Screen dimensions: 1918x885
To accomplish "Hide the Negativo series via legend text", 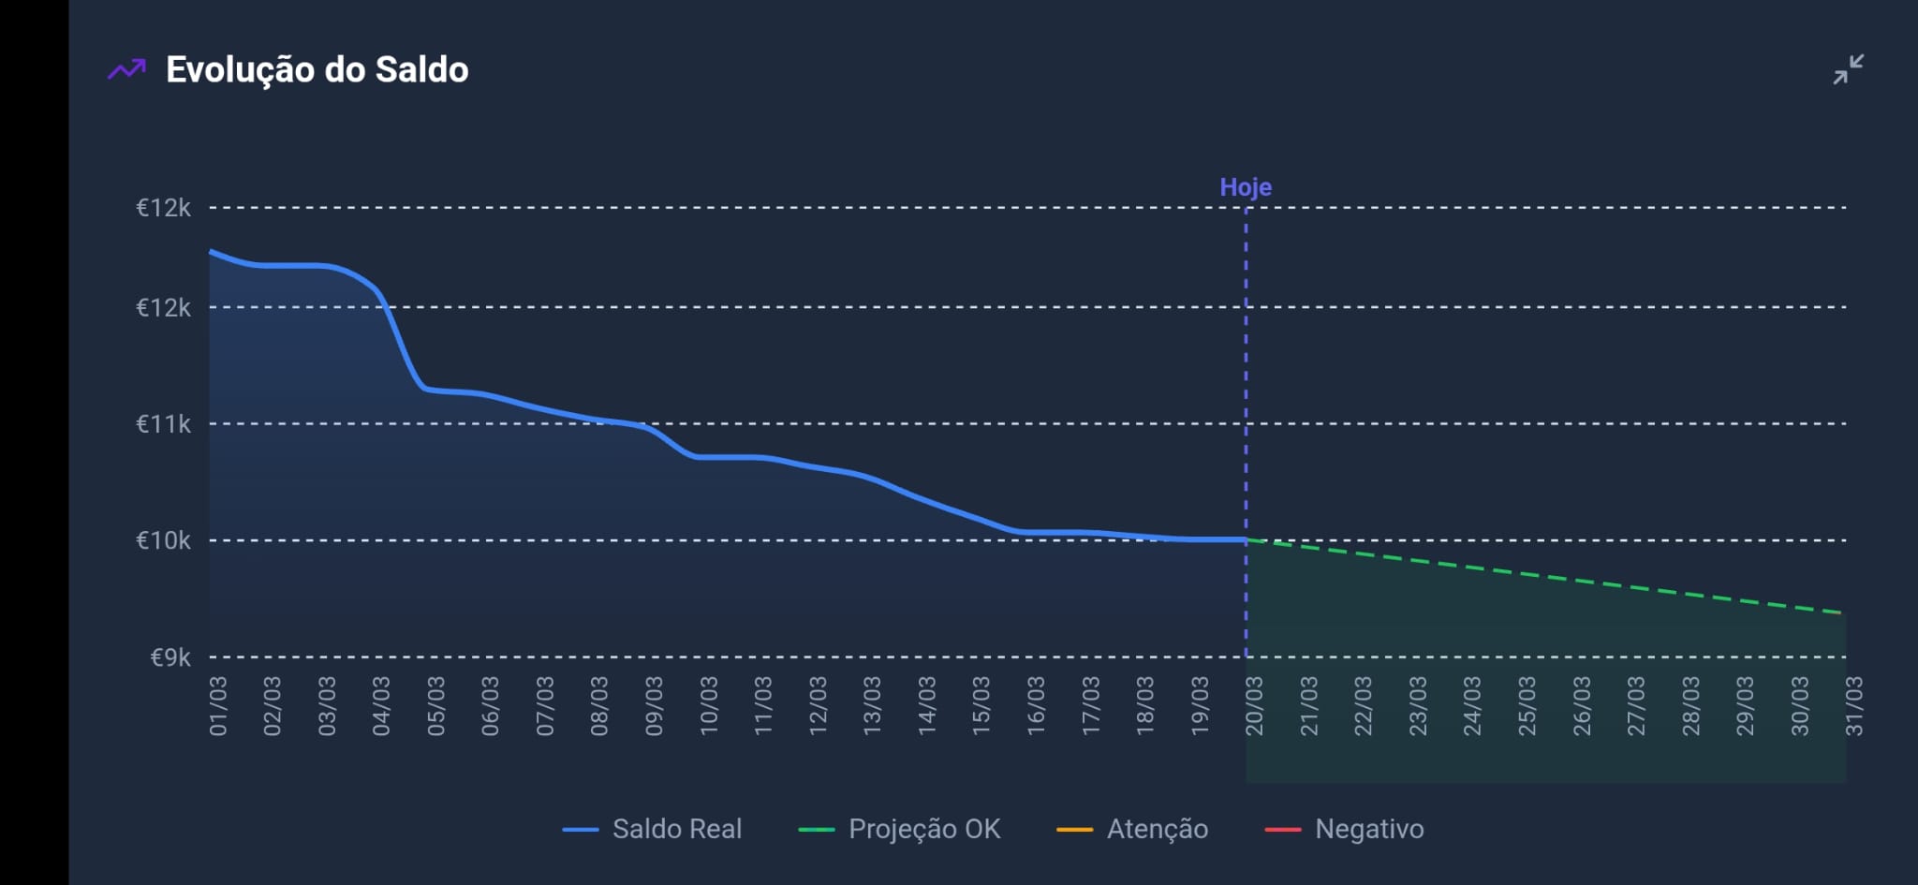I will 1369,829.
